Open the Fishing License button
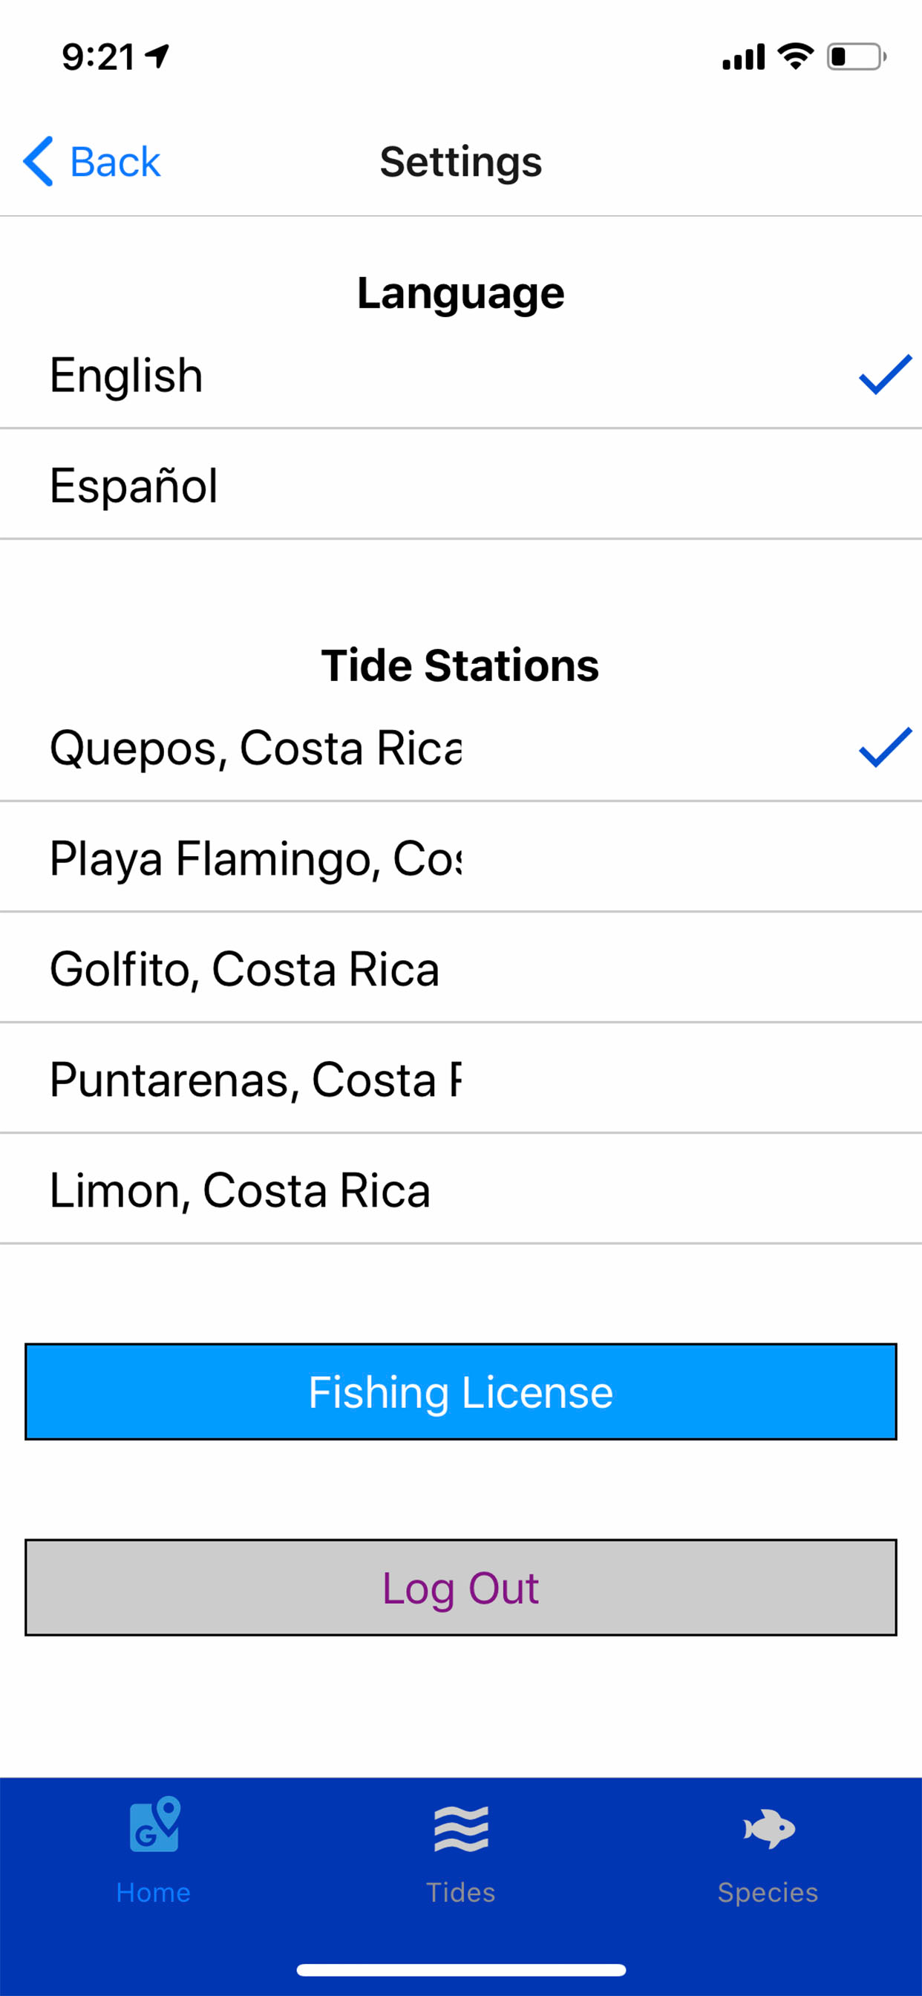922x1996 pixels. (x=461, y=1392)
